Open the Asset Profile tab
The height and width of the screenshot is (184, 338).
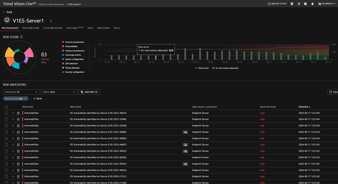[x=103, y=28]
